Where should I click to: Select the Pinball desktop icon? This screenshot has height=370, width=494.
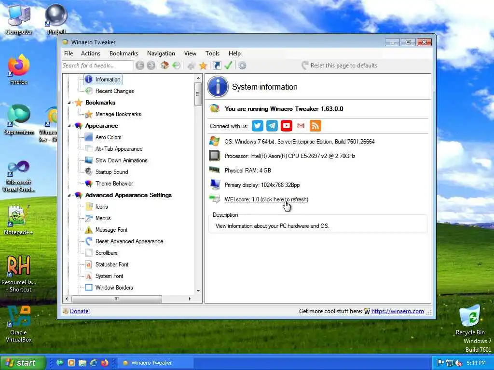click(x=56, y=19)
